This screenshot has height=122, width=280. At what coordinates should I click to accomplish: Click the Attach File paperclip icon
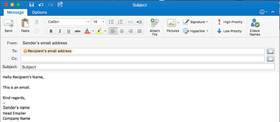(x=154, y=23)
